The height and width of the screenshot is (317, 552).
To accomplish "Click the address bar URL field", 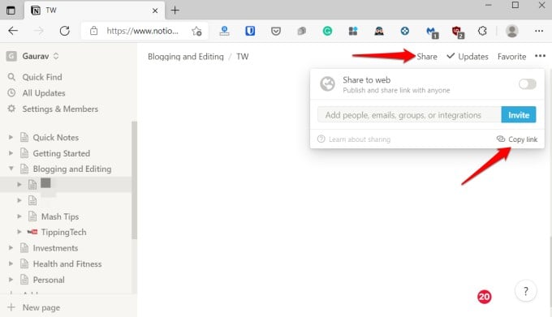I will tap(142, 31).
